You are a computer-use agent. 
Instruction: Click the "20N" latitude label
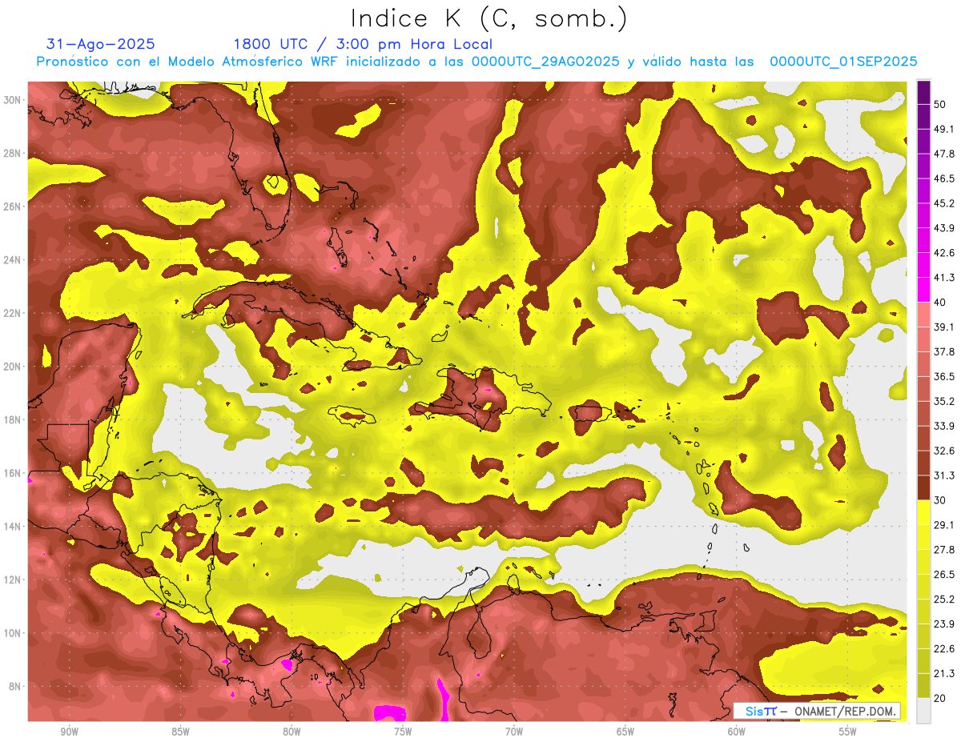(x=12, y=367)
